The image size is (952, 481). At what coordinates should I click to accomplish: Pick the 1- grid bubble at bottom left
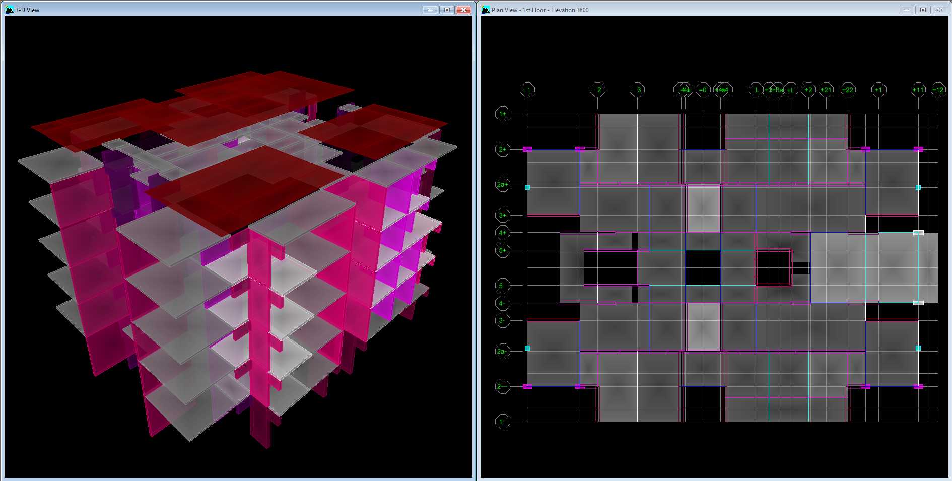tap(502, 422)
